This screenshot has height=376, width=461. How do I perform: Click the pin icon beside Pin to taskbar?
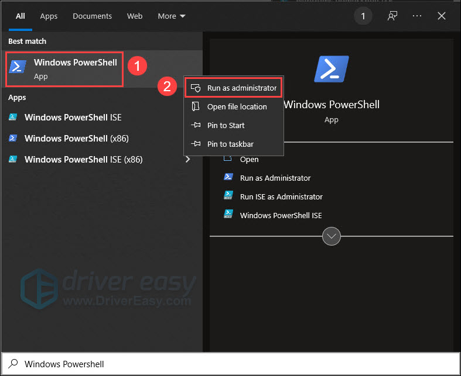click(196, 144)
